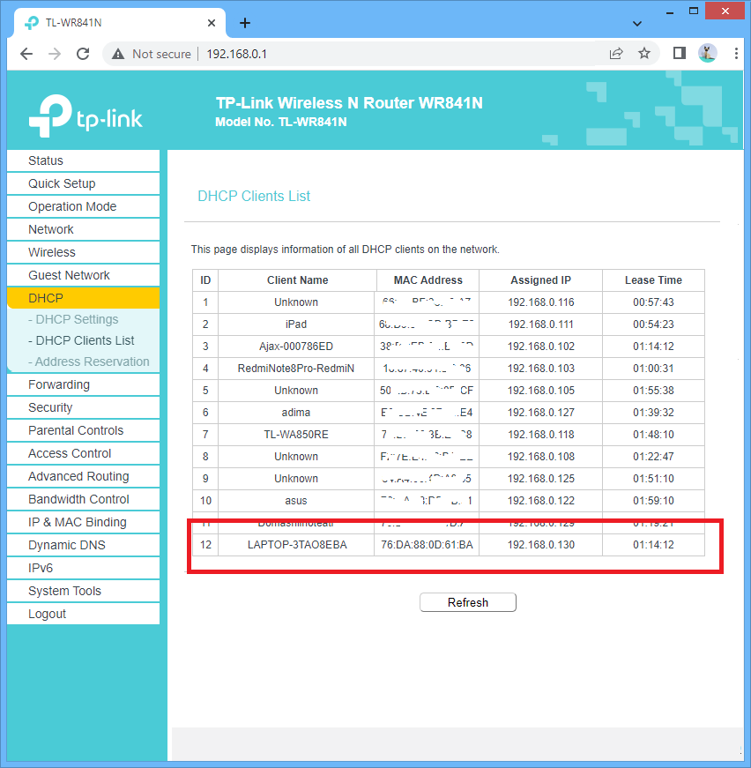Viewport: 751px width, 768px height.
Task: Click MAC address 76:DA:88:0D:61:BA
Action: click(x=427, y=545)
